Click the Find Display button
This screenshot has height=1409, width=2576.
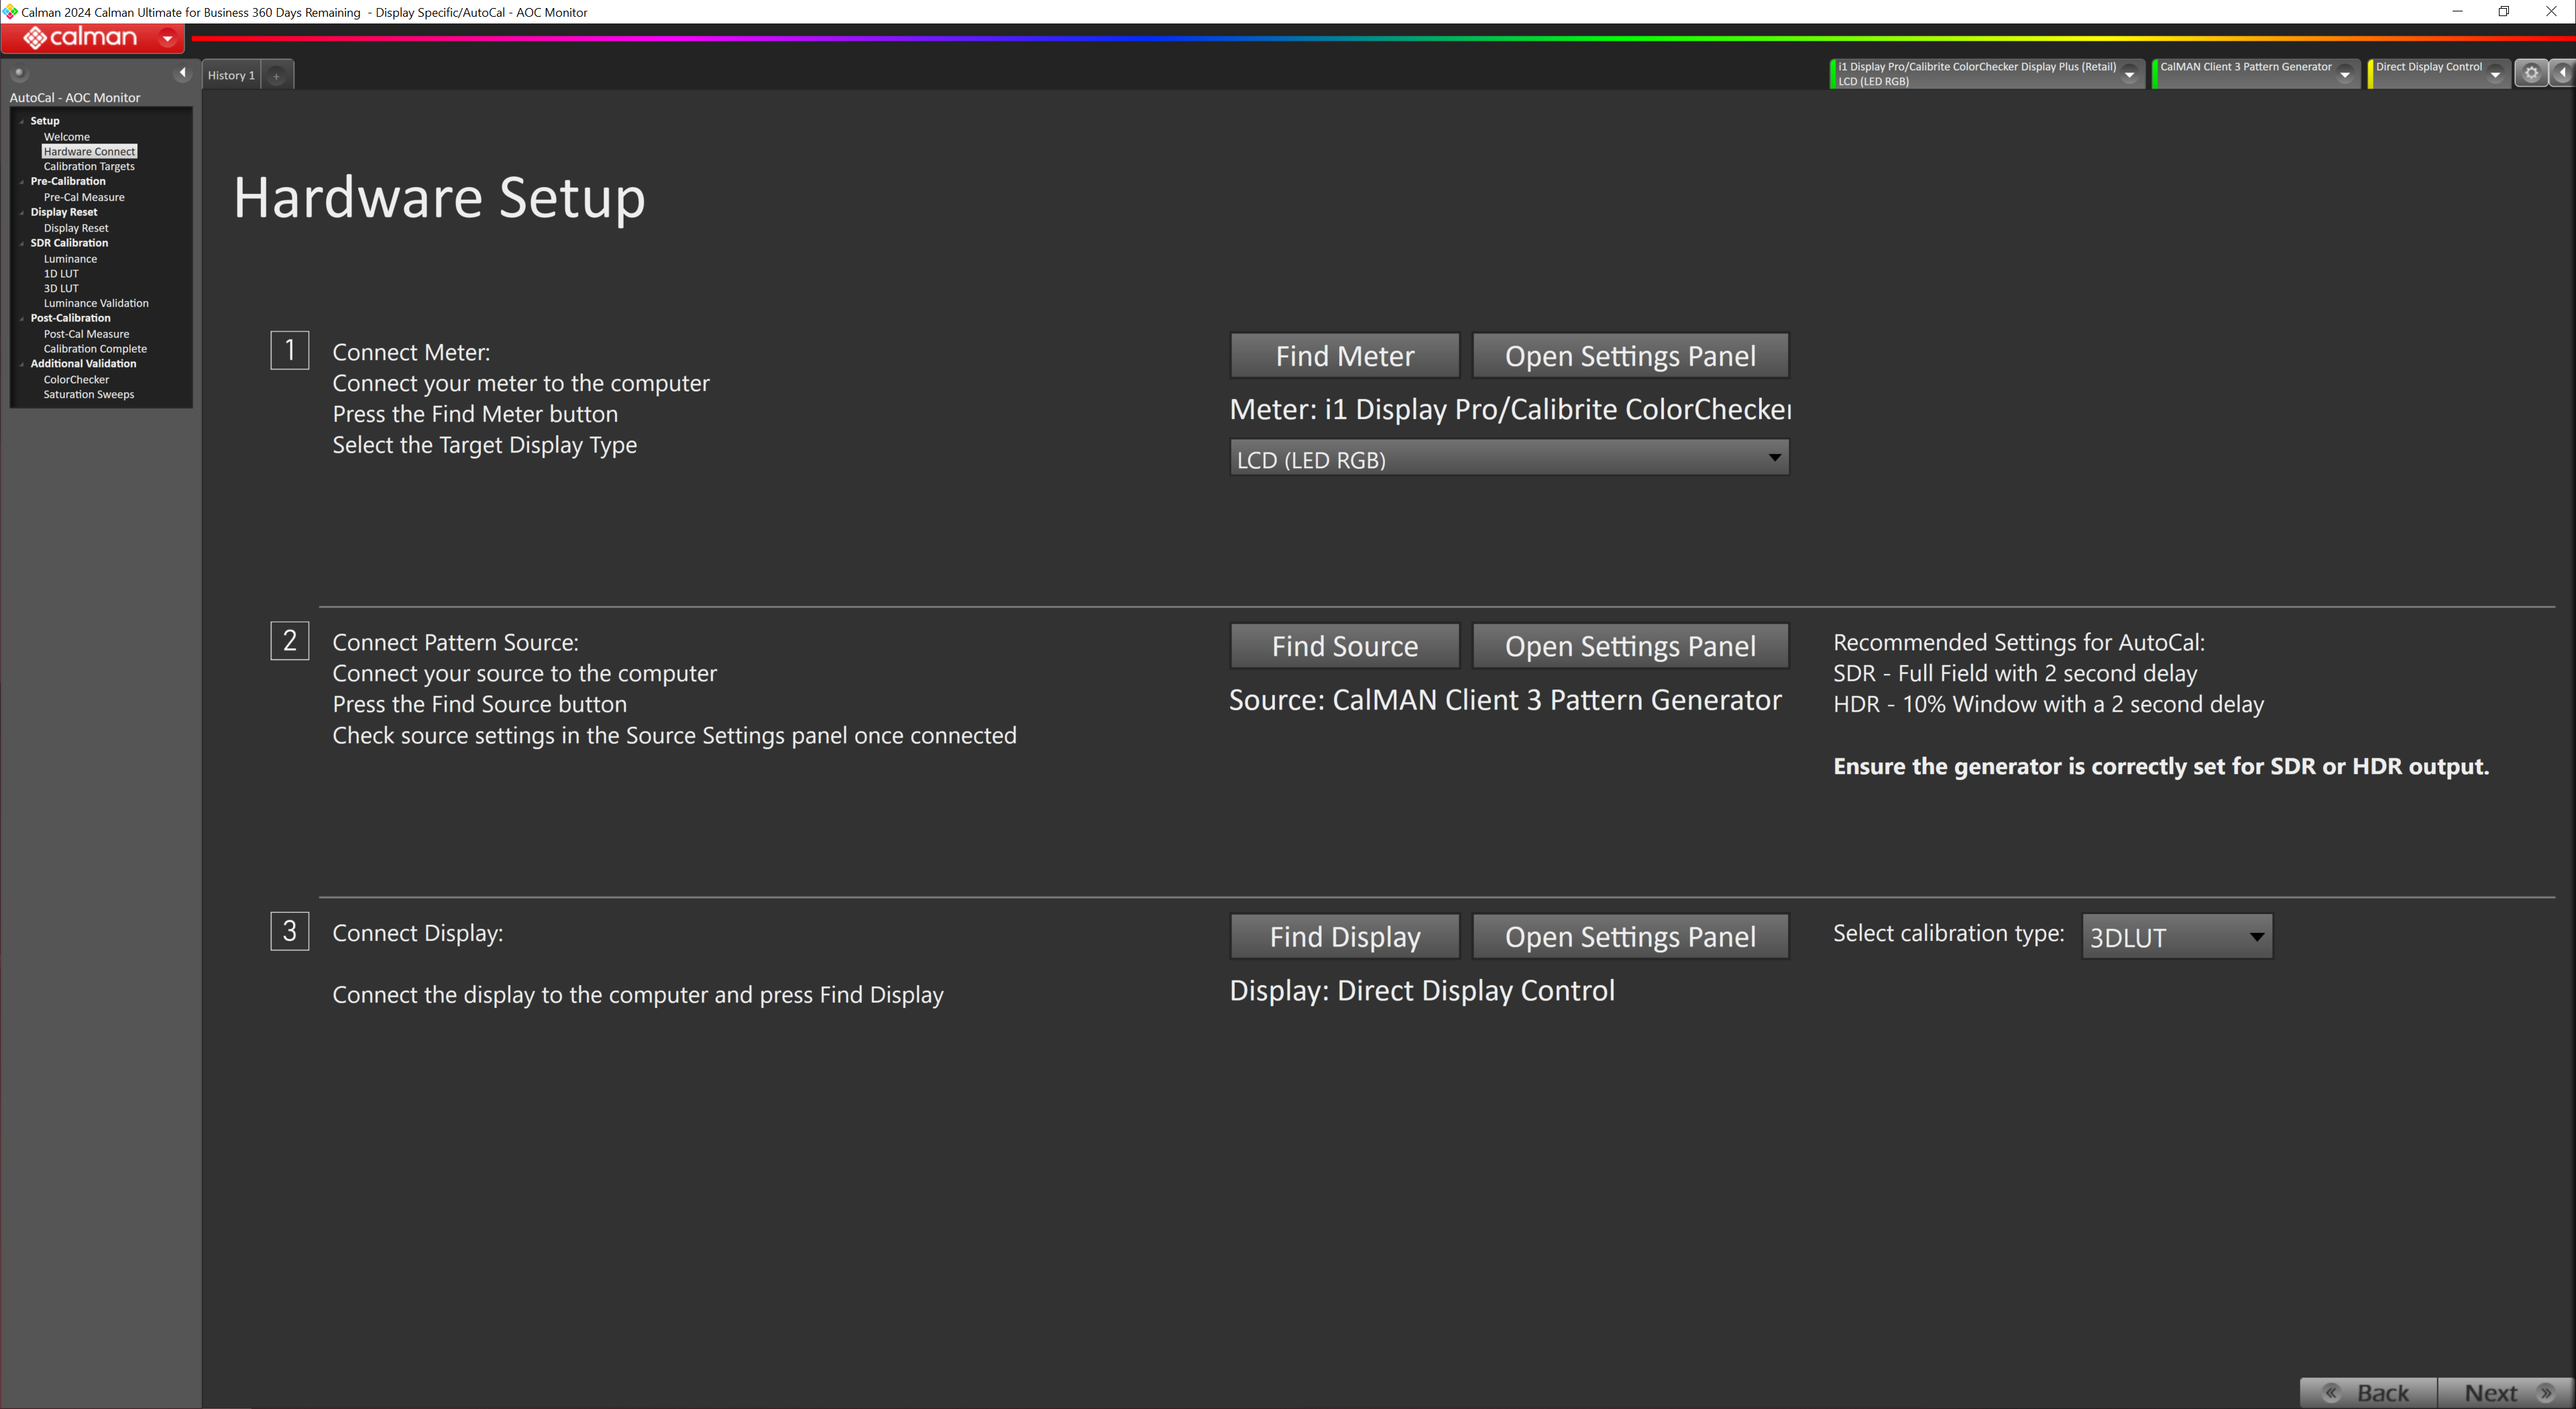1344,937
